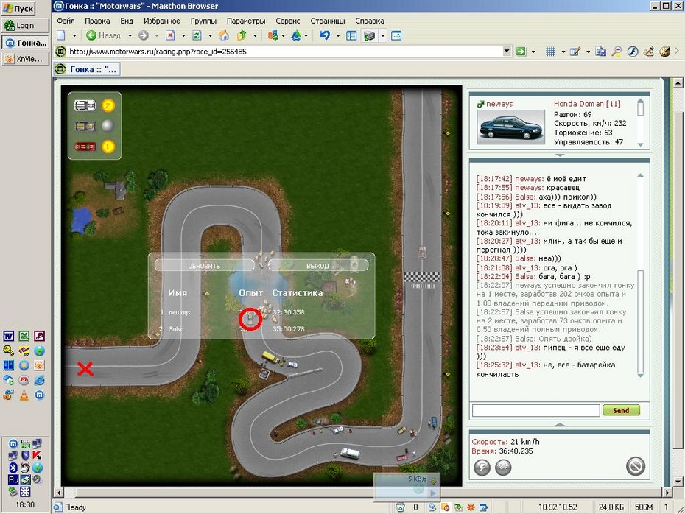Open the Справка menu
Image resolution: width=685 pixels, height=514 pixels.
pyautogui.click(x=370, y=21)
